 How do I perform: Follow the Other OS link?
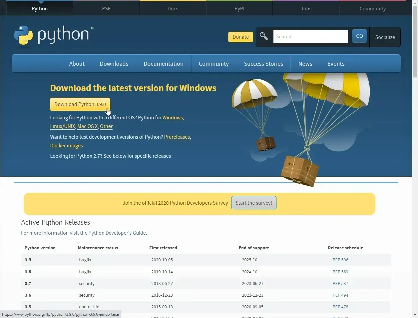[106, 126]
